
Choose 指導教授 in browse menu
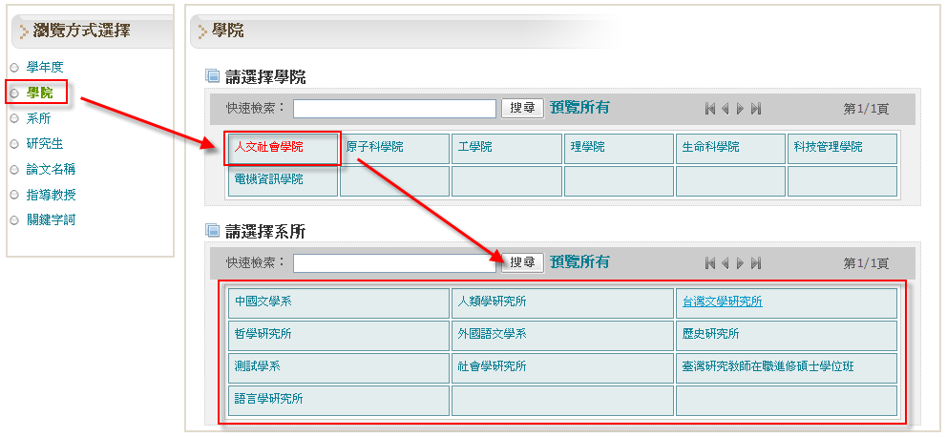51,195
